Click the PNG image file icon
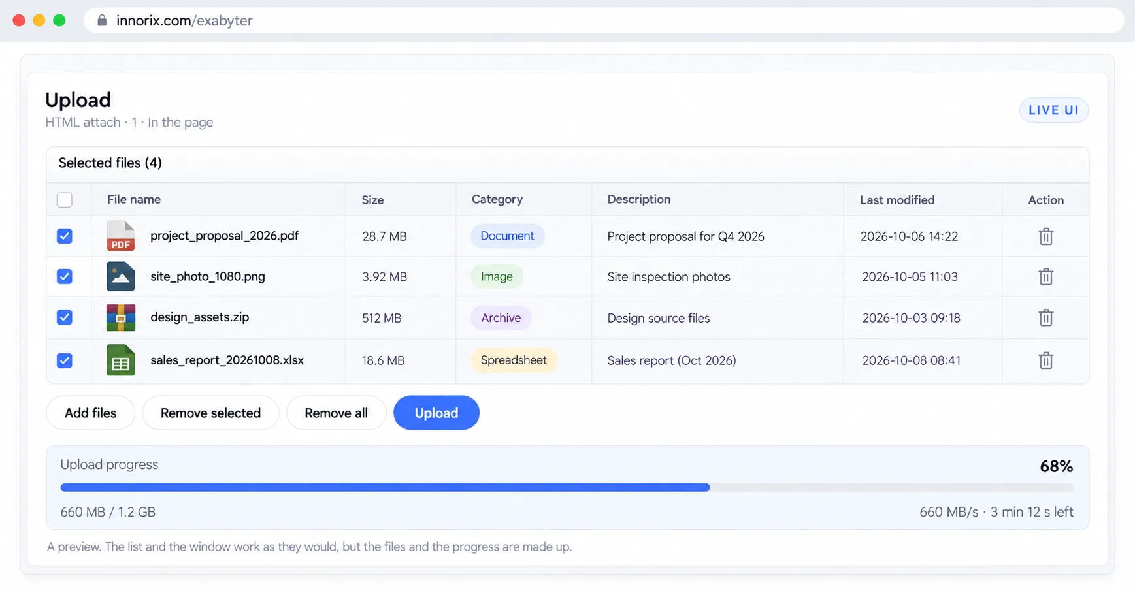Image resolution: width=1135 pixels, height=591 pixels. pos(121,276)
